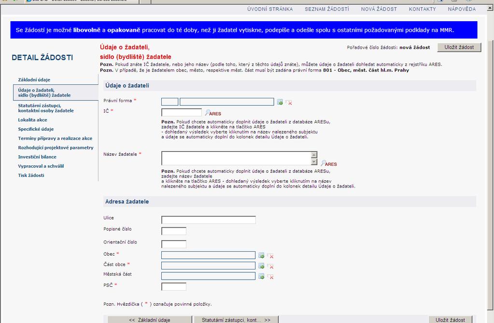Viewport: 494px width, 323px height.
Task: Open SEZNAM ŽÁDOSTÍ page
Action: tap(327, 9)
